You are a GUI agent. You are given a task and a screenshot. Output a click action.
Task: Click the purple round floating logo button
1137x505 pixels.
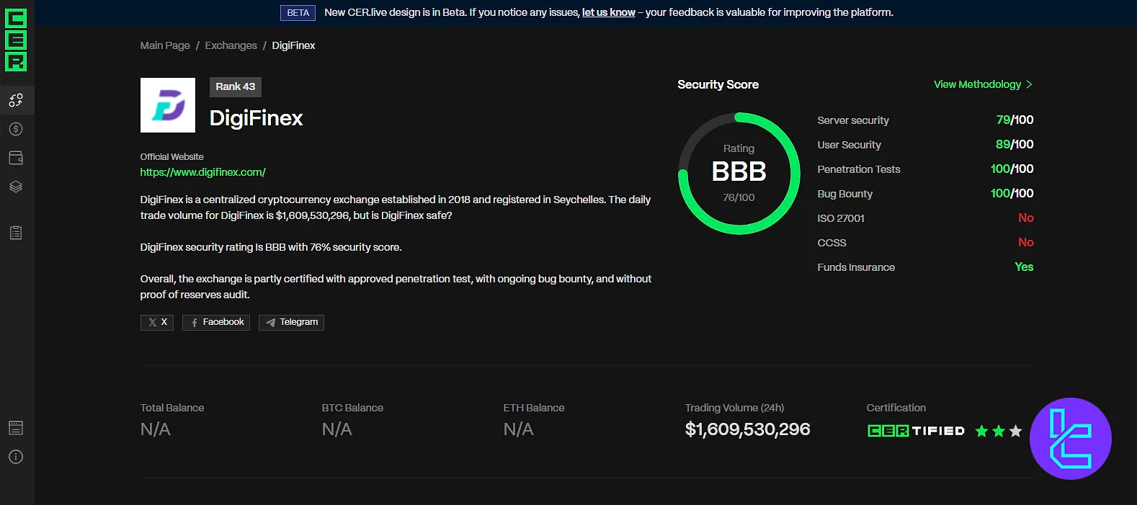pyautogui.click(x=1071, y=439)
